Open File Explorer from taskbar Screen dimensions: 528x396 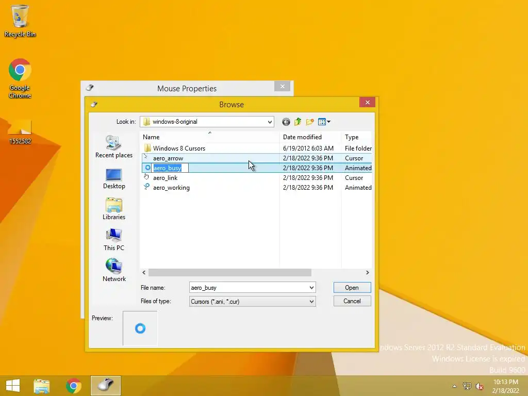coord(41,386)
